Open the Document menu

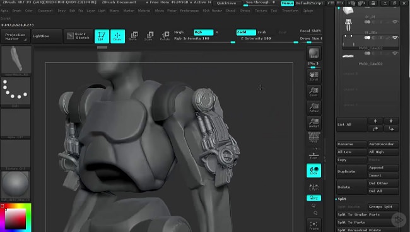point(45,11)
